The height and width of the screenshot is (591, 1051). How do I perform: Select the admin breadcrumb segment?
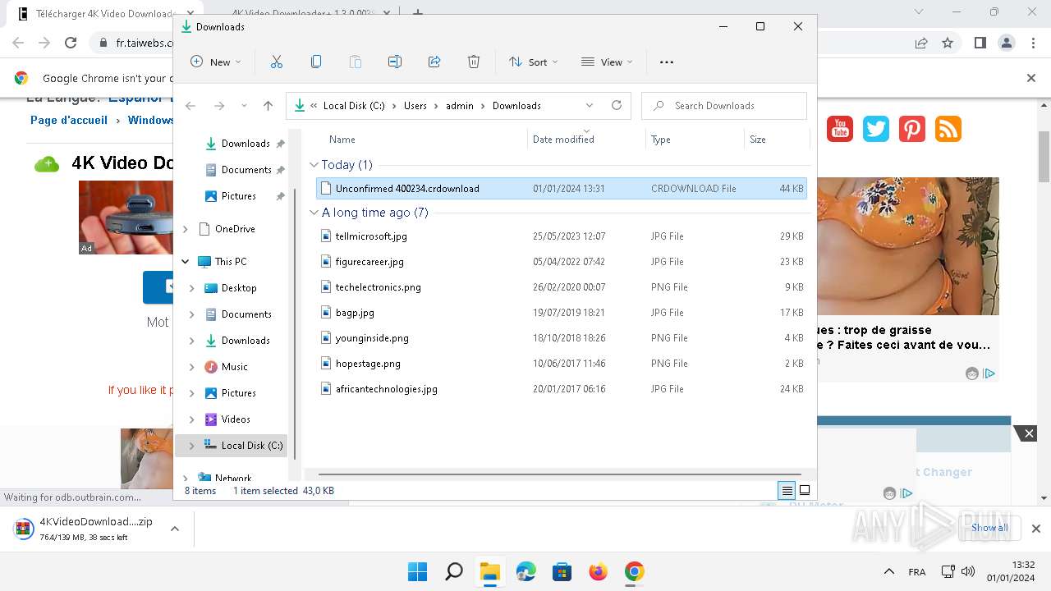[460, 105]
